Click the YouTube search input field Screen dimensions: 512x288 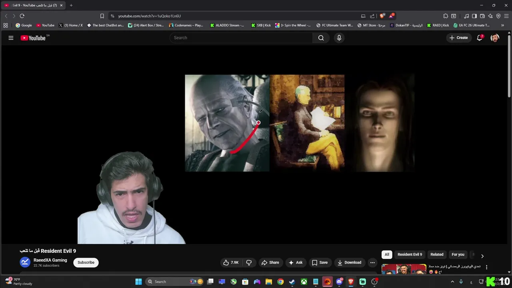(241, 38)
